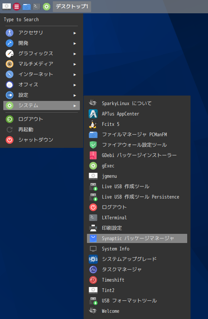Click the green firewall shield icon
This screenshot has height=319, width=208.
[93, 145]
